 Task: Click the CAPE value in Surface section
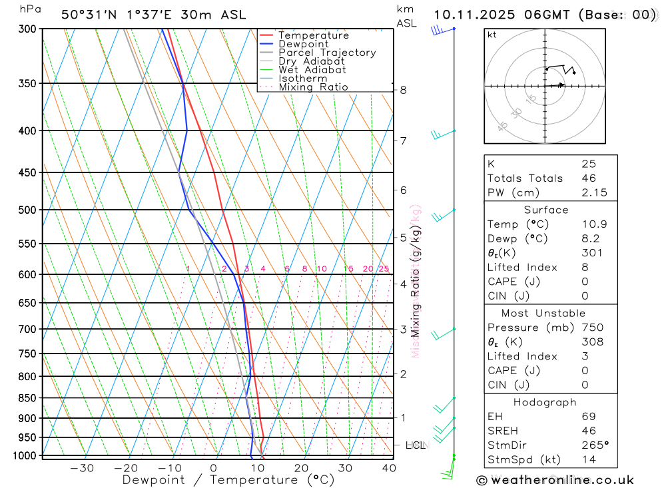[585, 282]
